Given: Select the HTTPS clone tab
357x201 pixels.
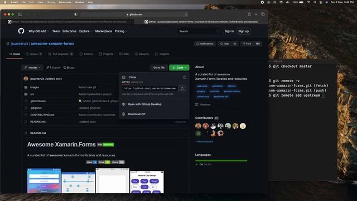Looking at the screenshot, I should [126, 82].
